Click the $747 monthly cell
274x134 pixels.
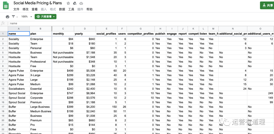click(63, 93)
